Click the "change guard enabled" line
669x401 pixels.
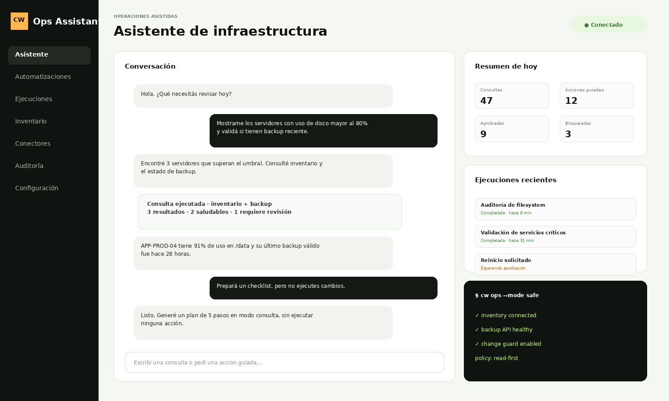click(x=508, y=344)
